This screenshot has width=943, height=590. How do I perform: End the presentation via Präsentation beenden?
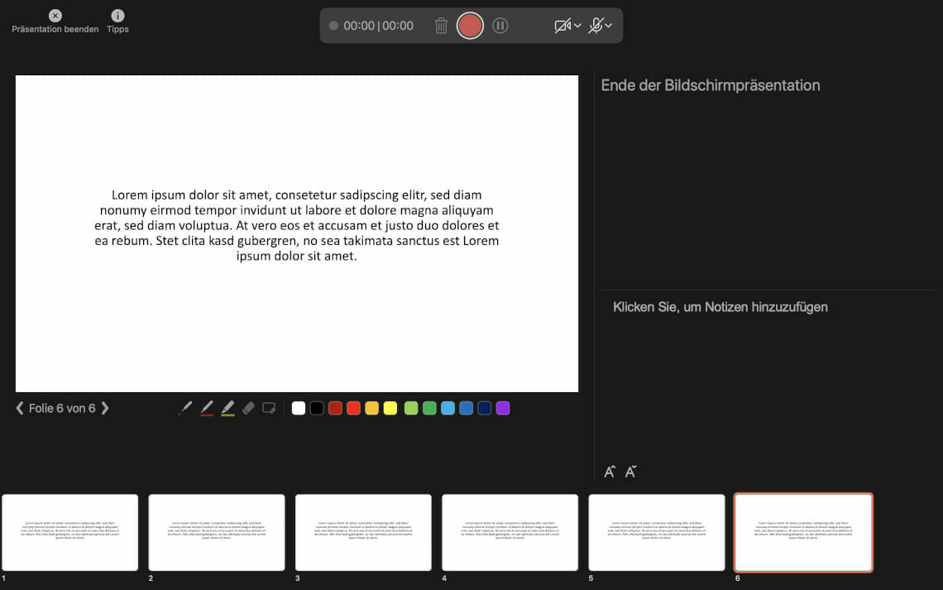coord(54,16)
